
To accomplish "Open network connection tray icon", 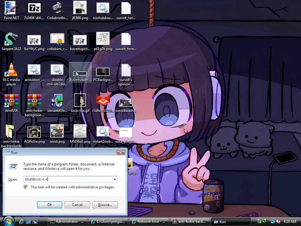I will tap(273, 222).
